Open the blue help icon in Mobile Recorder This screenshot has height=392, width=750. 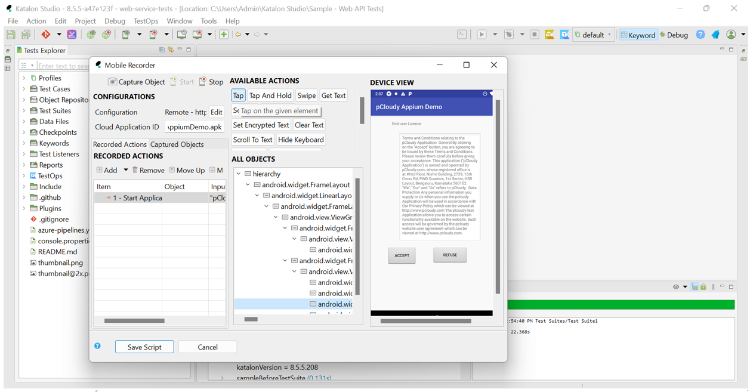click(97, 346)
